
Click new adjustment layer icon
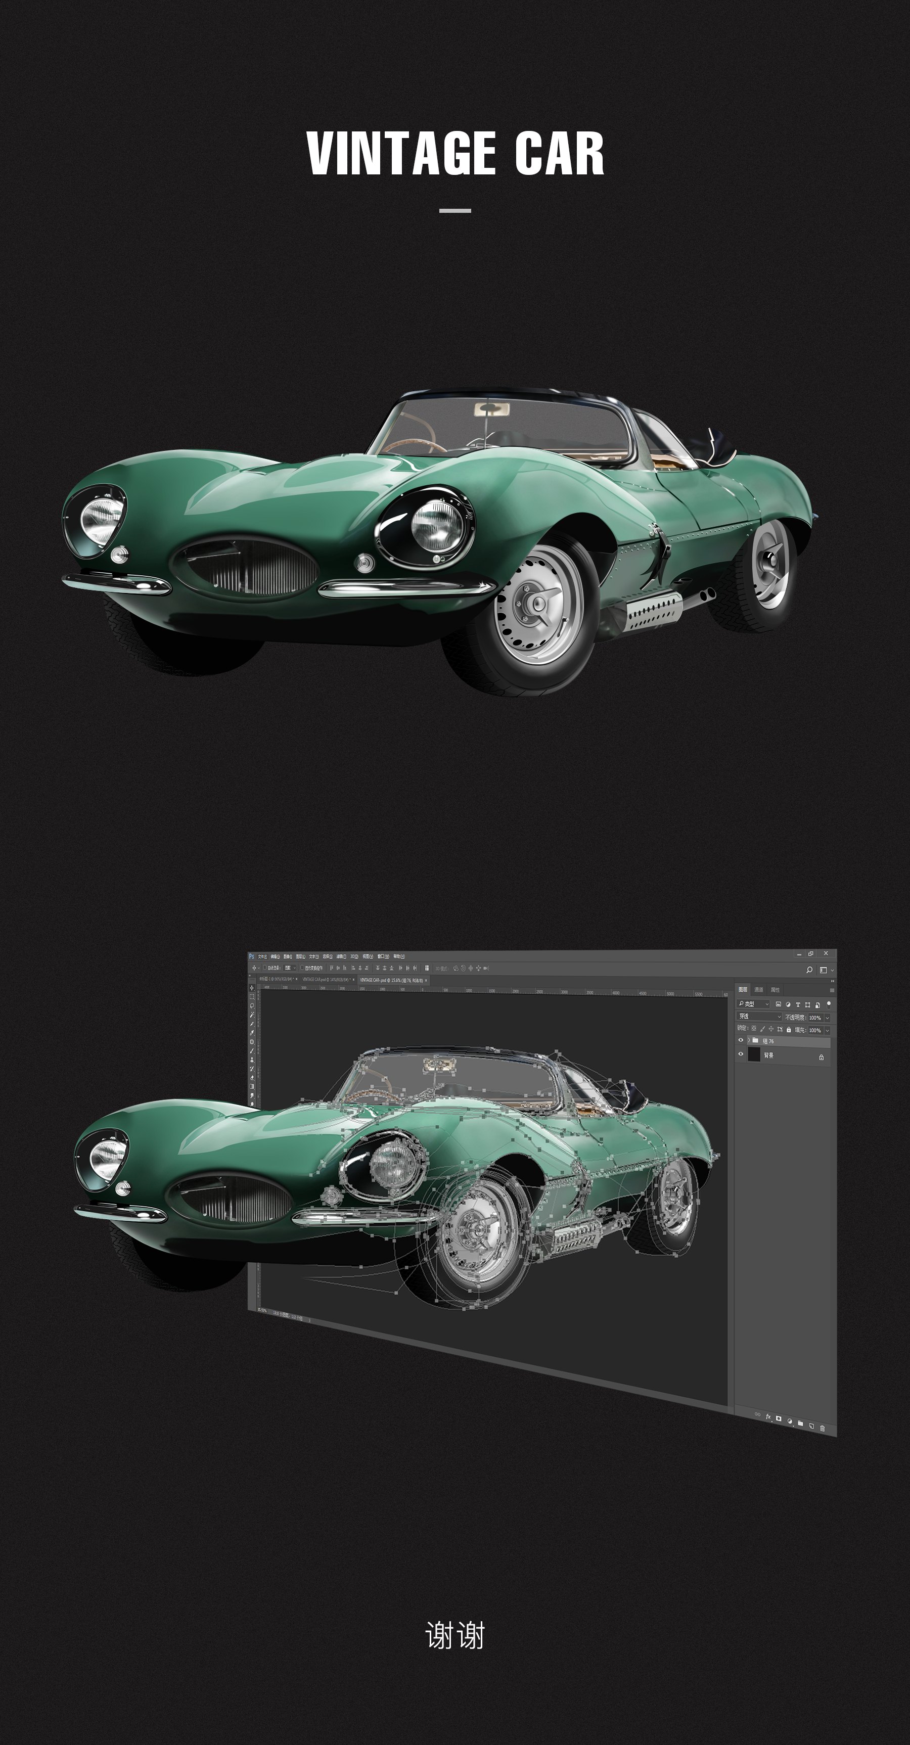click(x=790, y=1421)
